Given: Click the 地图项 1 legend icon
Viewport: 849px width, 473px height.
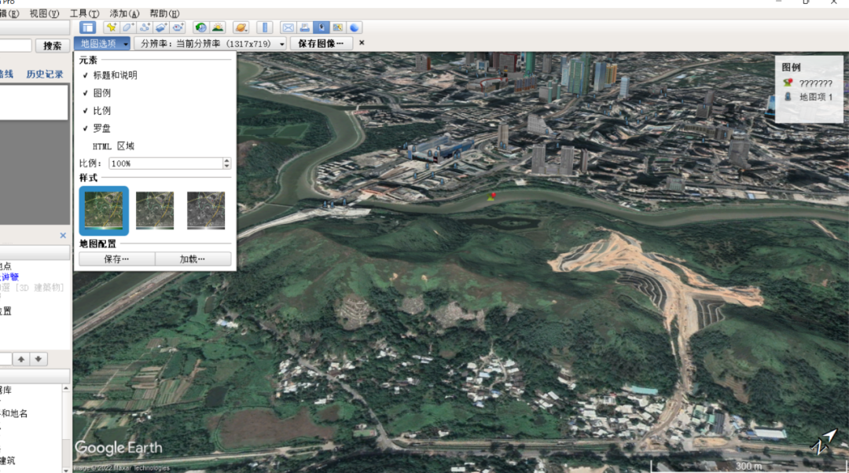Looking at the screenshot, I should (788, 97).
